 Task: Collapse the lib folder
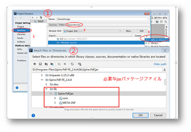coord(46,89)
